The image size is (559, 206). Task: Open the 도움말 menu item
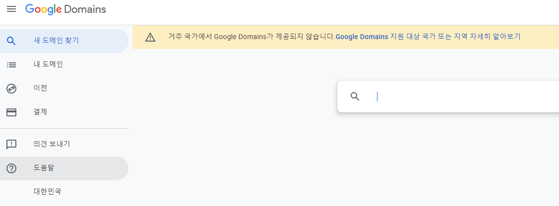(x=64, y=168)
